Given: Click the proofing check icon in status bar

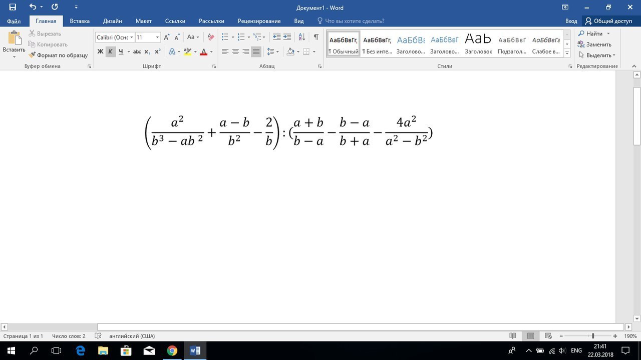Looking at the screenshot, I should click(x=98, y=336).
